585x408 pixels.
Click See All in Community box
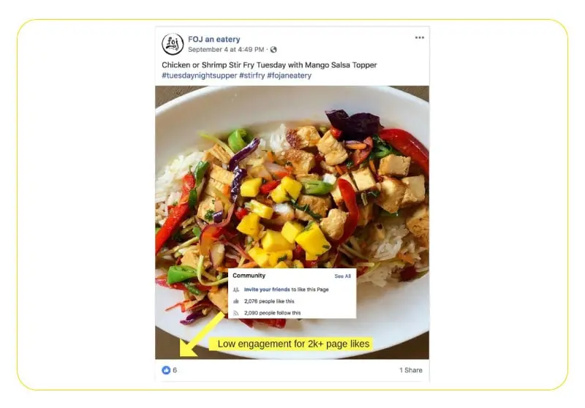(342, 276)
